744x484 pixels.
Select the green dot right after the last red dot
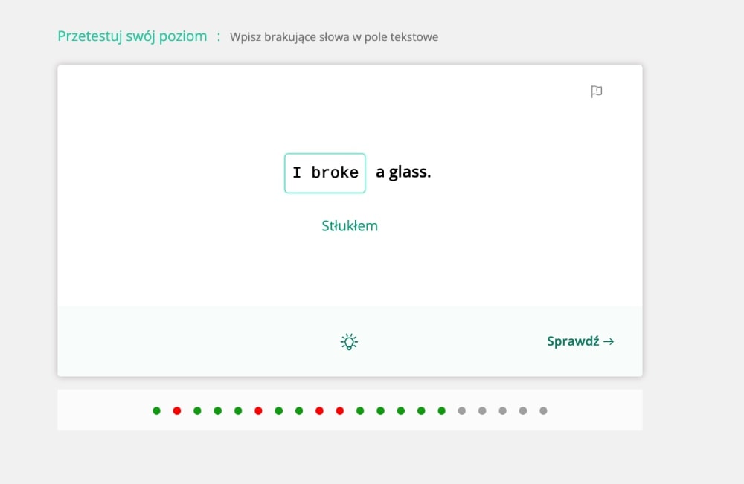(360, 410)
